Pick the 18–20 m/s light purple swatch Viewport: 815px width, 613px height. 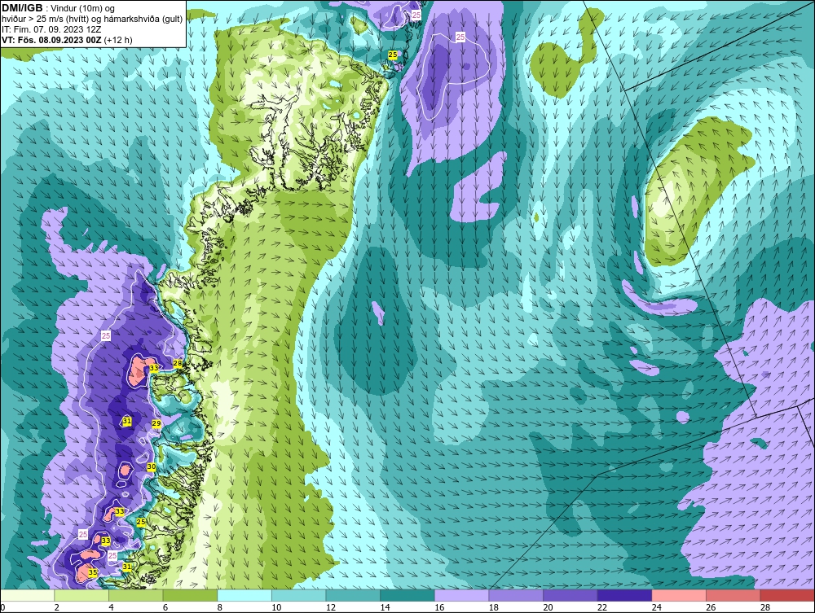pos(516,595)
